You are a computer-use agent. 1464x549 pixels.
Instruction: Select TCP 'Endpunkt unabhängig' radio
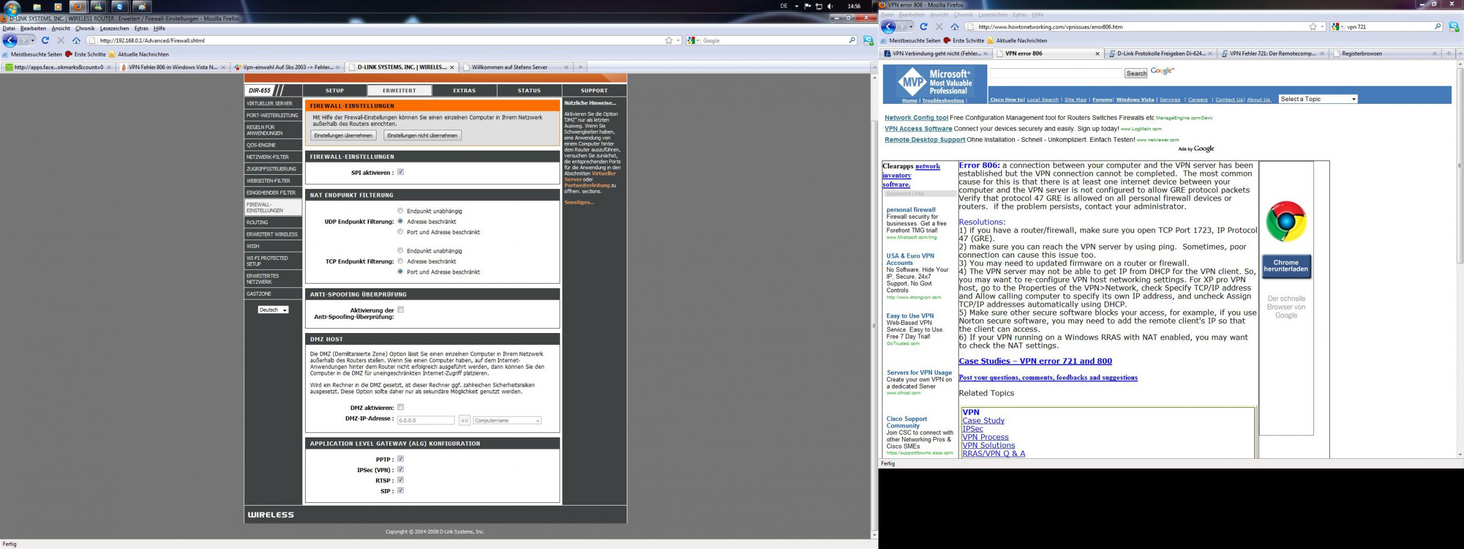point(400,251)
